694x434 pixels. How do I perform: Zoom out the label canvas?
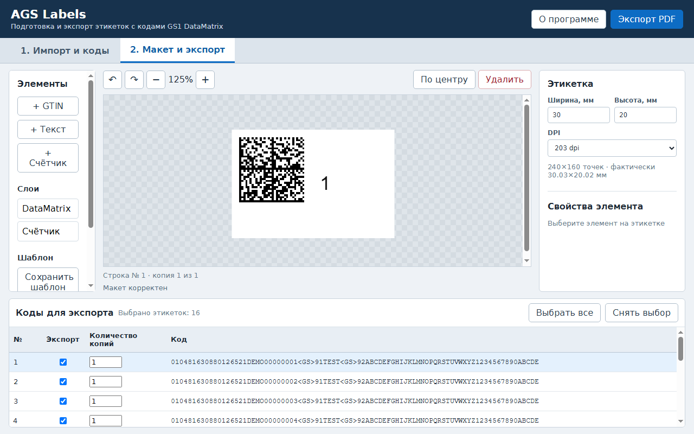pyautogui.click(x=156, y=80)
